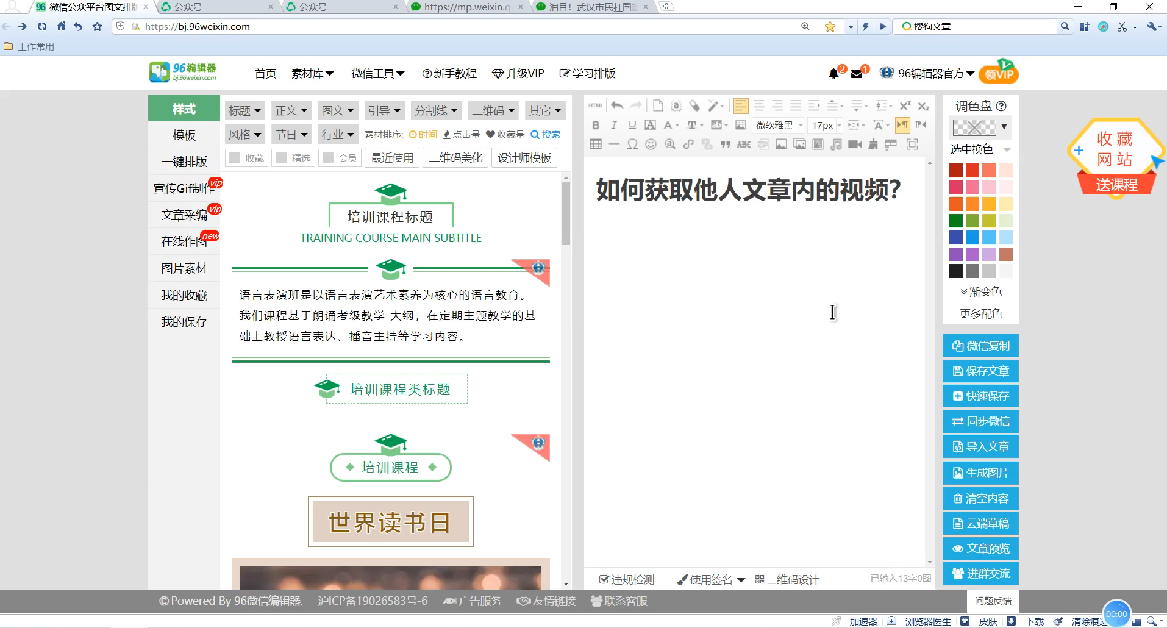The width and height of the screenshot is (1167, 628).
Task: Select the eraser clear-format tool
Action: [x=694, y=105]
